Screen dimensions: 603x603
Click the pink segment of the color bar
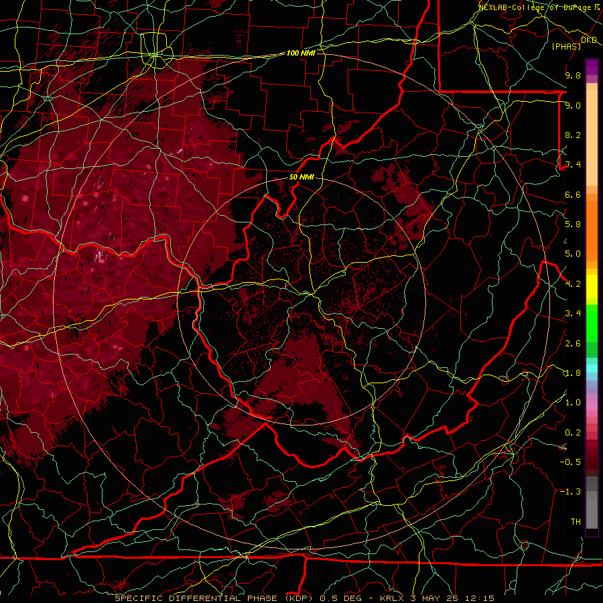(x=592, y=406)
